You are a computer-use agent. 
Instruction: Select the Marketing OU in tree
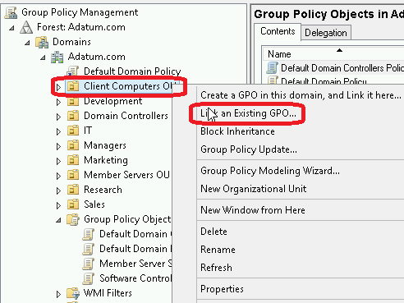(106, 160)
